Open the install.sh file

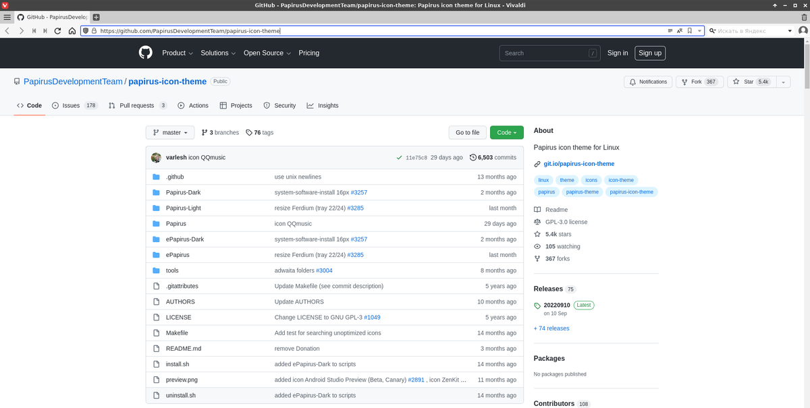coord(178,364)
